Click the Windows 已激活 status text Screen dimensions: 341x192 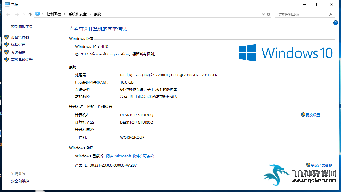(x=89, y=156)
